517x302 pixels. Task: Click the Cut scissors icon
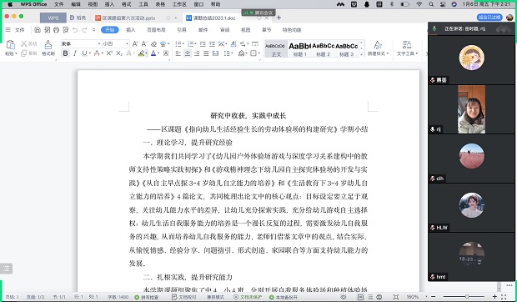(23, 43)
